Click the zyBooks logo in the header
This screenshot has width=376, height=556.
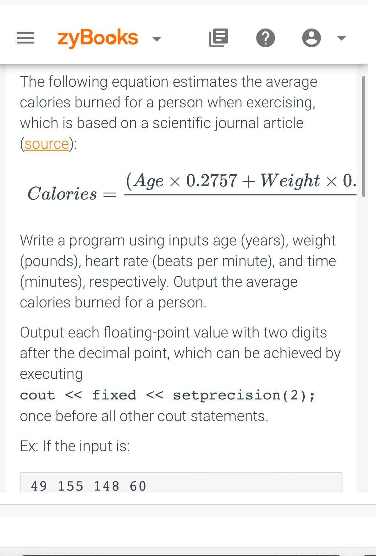(97, 38)
